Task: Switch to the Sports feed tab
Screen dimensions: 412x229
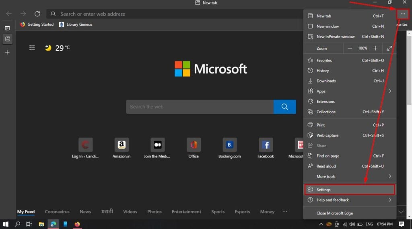Action: point(218,212)
